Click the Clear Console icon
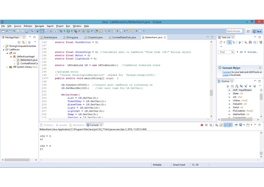This screenshot has height=187, width=264. tap(217, 125)
